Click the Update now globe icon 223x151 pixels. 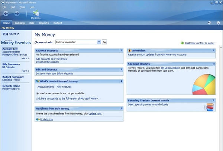[x=38, y=119]
